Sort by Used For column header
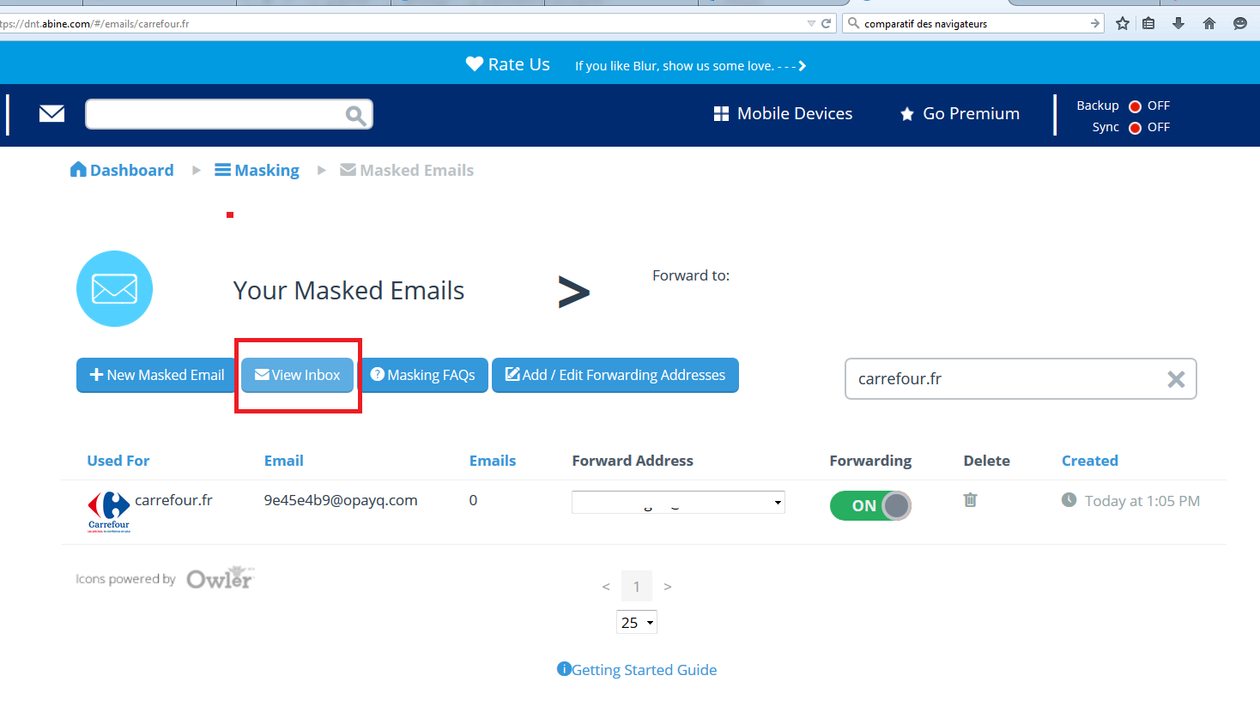Image resolution: width=1260 pixels, height=724 pixels. click(118, 461)
